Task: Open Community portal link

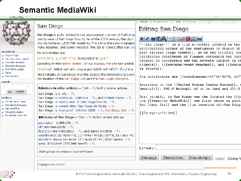Action: [x=17, y=59]
